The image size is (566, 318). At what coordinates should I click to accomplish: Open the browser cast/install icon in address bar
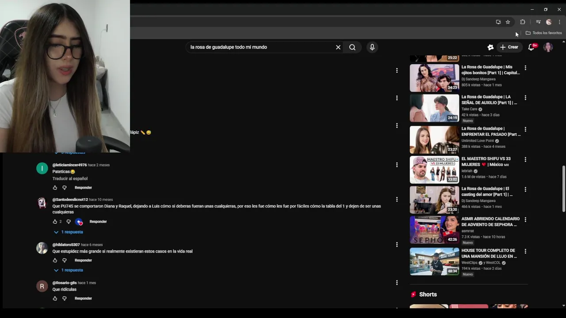[x=498, y=22]
